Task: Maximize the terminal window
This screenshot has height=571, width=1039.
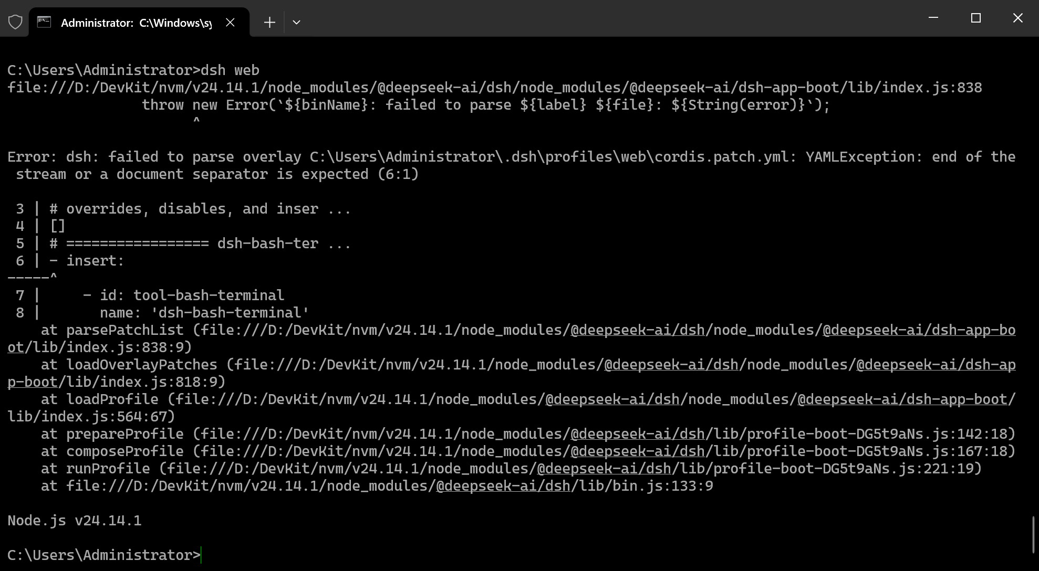Action: 976,18
